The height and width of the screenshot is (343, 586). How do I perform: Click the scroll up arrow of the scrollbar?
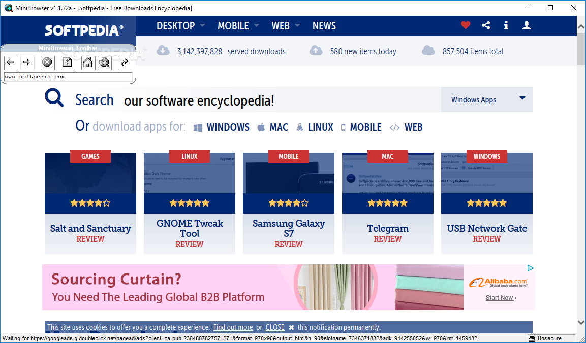tap(581, 26)
